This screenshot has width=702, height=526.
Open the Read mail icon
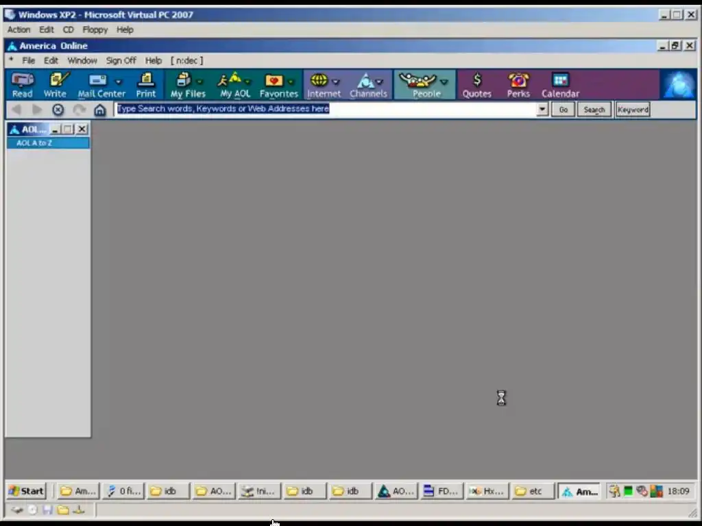[22, 84]
